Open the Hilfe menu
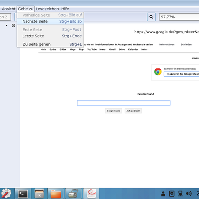The image size is (199, 199). [65, 9]
